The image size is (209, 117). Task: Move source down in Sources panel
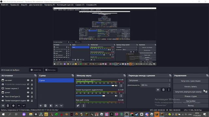(x=24, y=106)
